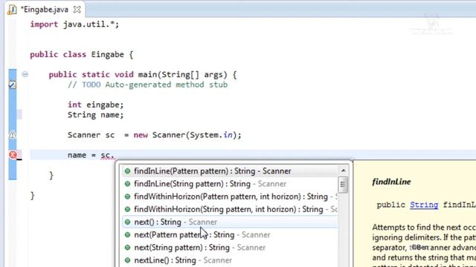Image resolution: width=476 pixels, height=267 pixels.
Task: Click the scroll-up arrow of the proposal list
Action: (x=344, y=171)
